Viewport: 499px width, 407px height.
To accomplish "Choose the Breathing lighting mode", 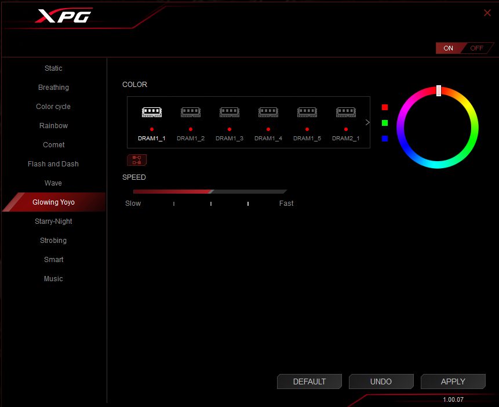I will [53, 88].
